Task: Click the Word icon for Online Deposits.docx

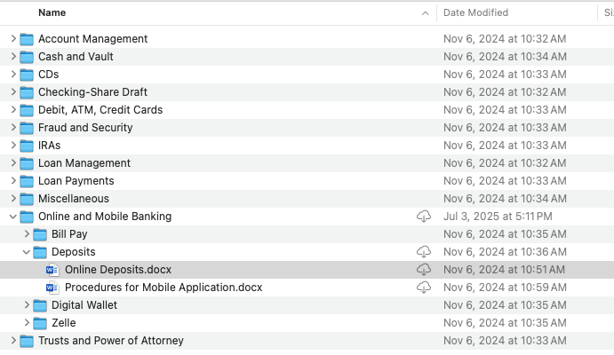Action: pos(52,270)
